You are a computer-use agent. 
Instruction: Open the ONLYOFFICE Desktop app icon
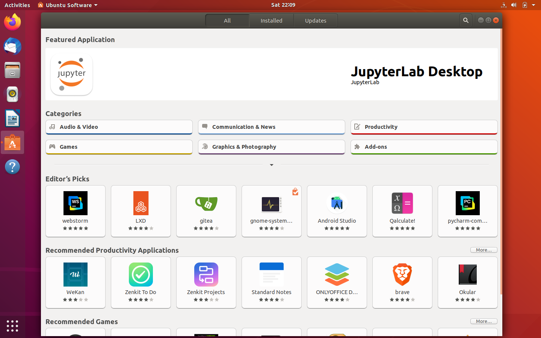(x=337, y=275)
